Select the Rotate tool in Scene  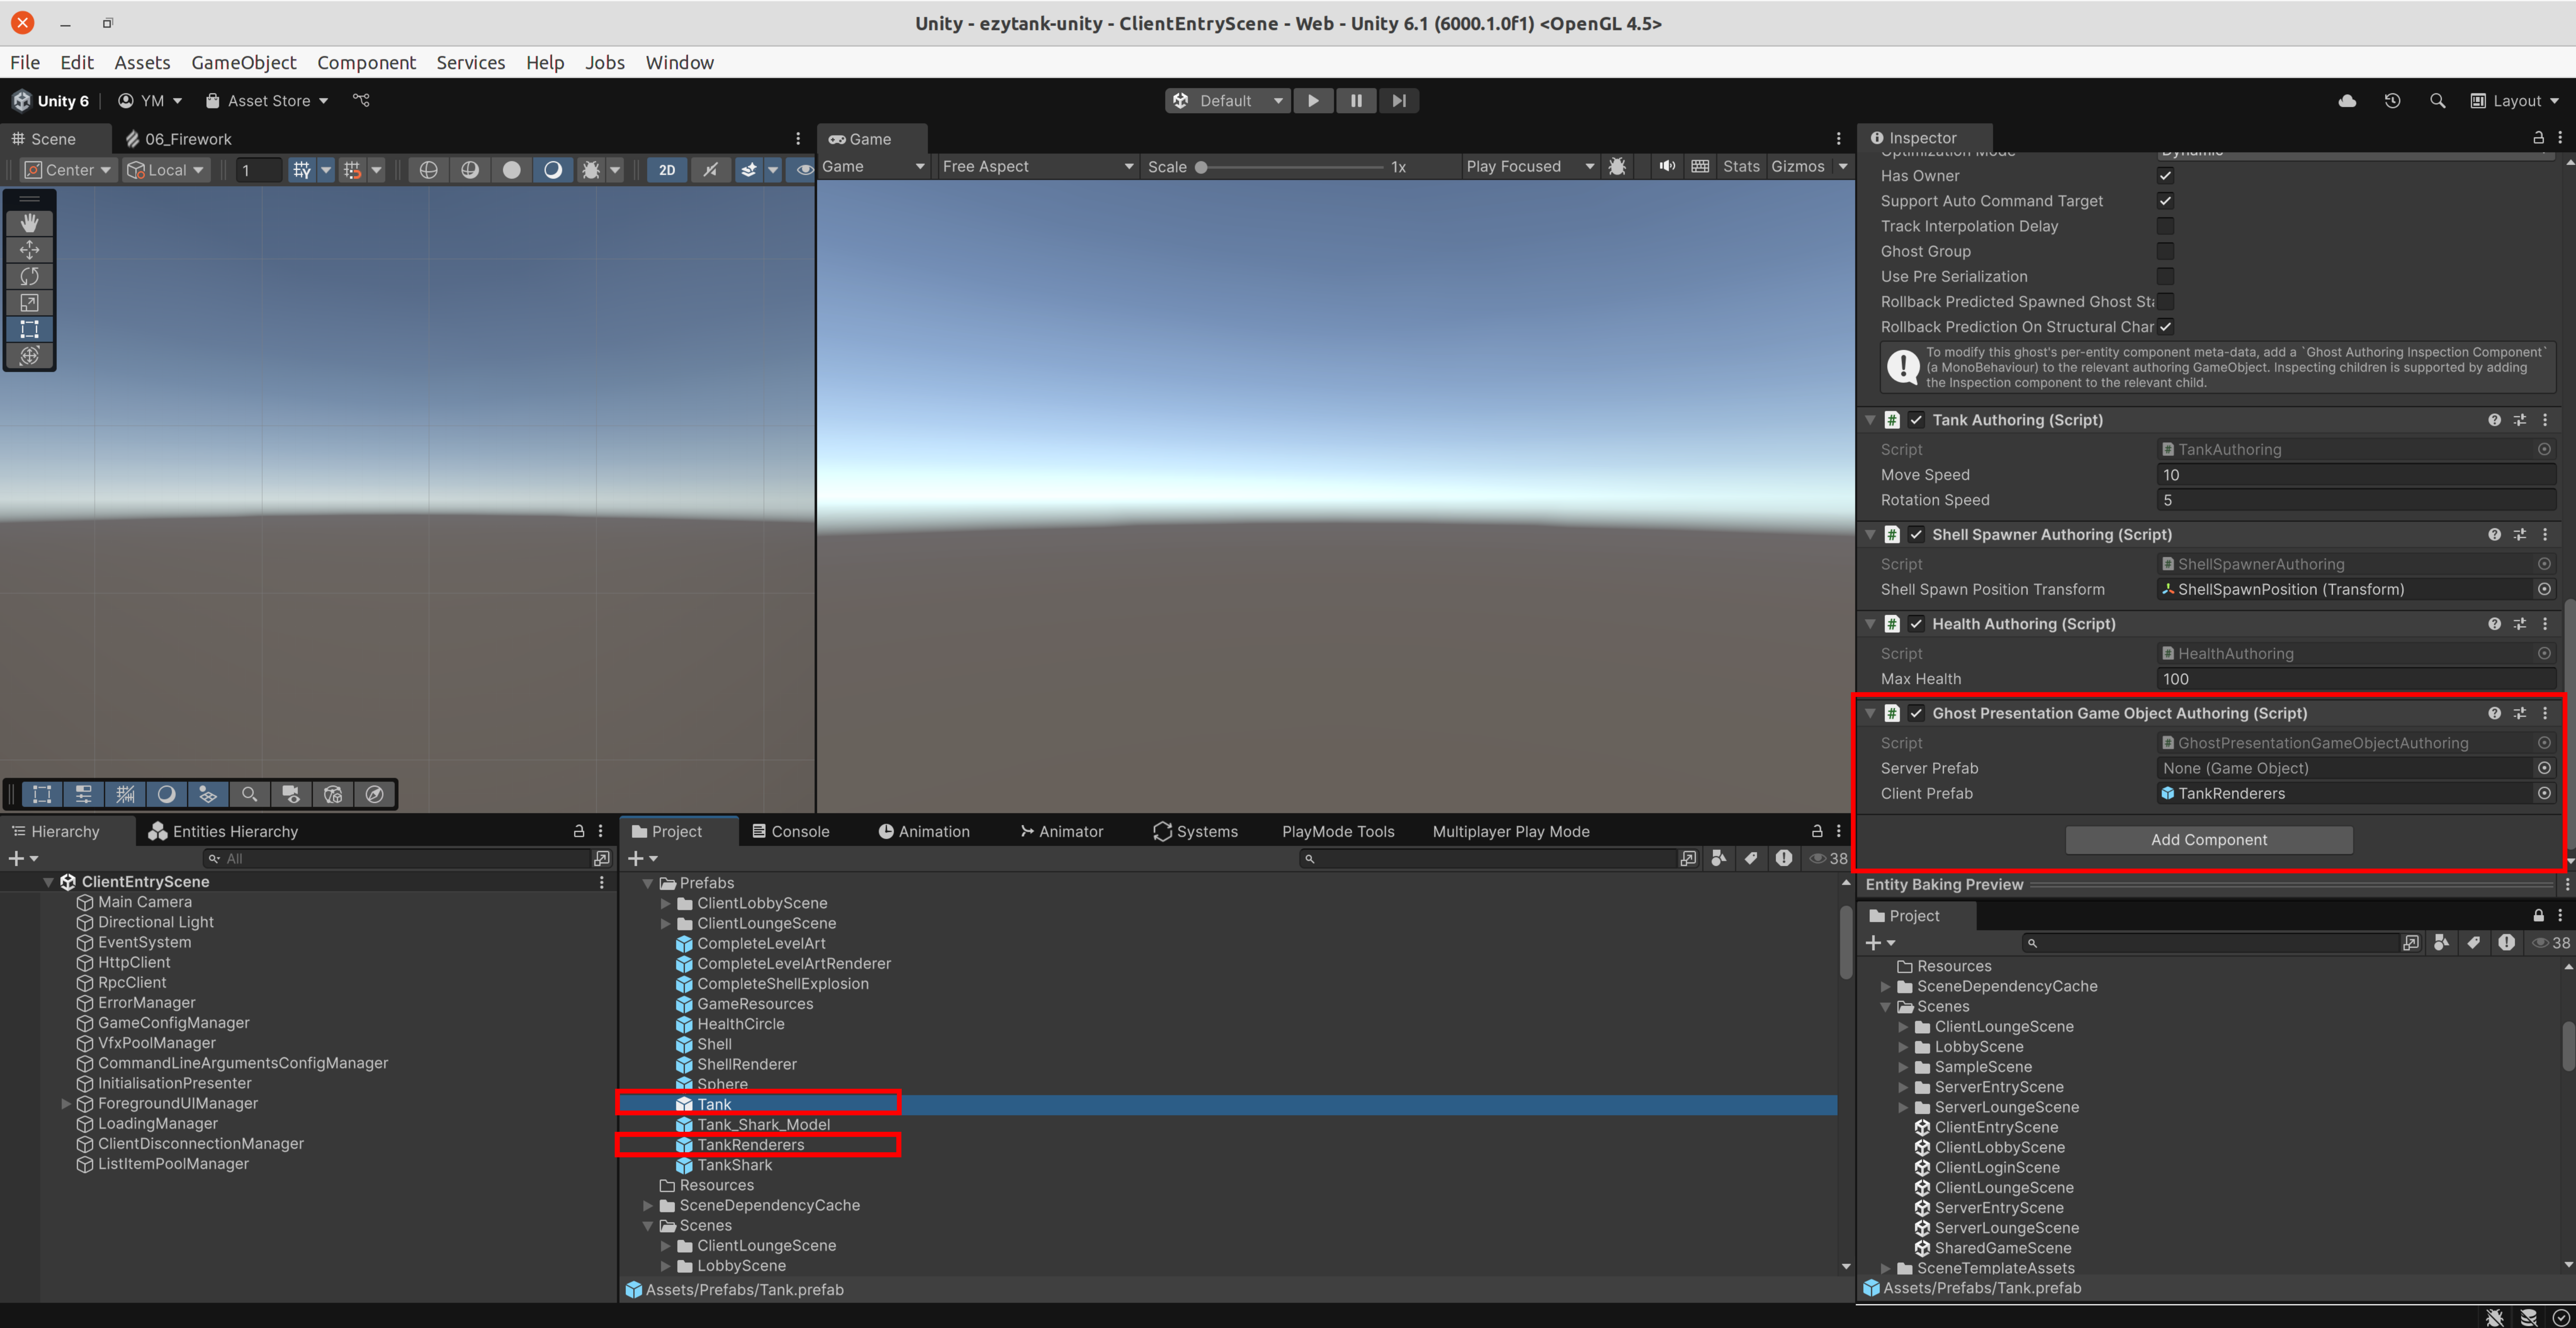pos(29,276)
